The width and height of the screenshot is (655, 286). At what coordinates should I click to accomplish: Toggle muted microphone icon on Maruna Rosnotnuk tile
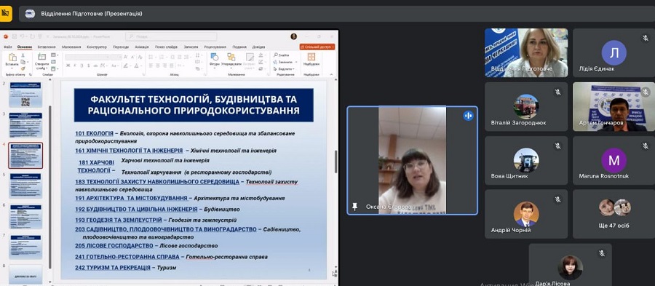click(646, 146)
